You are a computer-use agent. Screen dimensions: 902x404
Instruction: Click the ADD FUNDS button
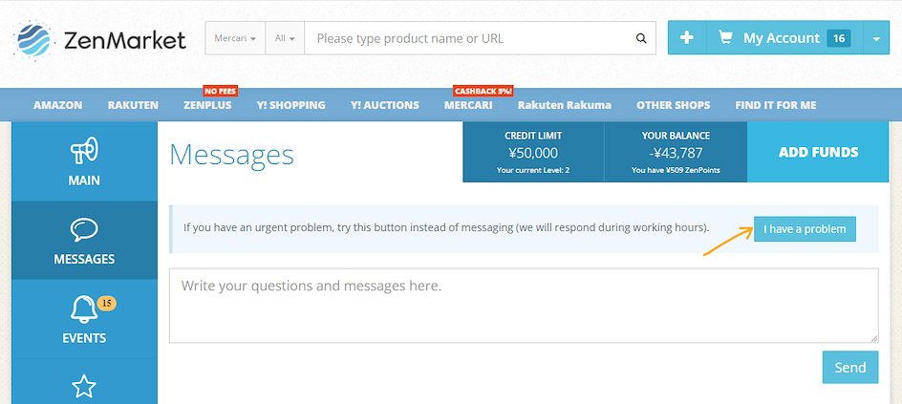click(x=819, y=152)
